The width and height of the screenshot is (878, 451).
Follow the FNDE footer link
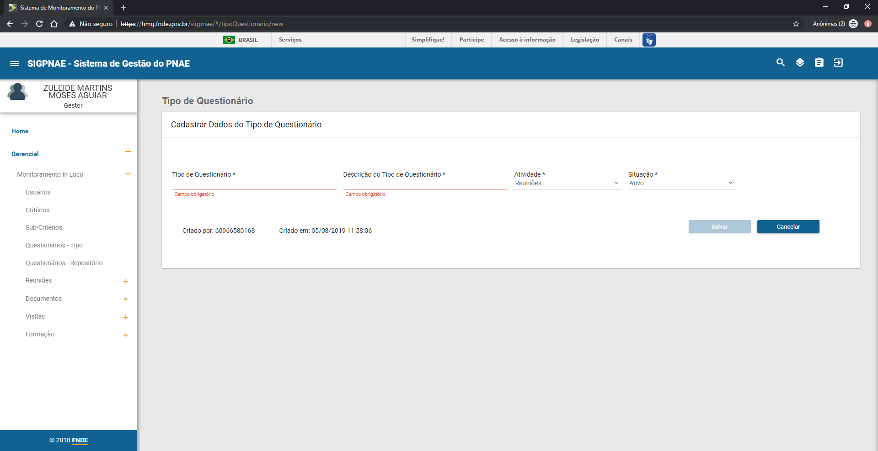(x=80, y=440)
